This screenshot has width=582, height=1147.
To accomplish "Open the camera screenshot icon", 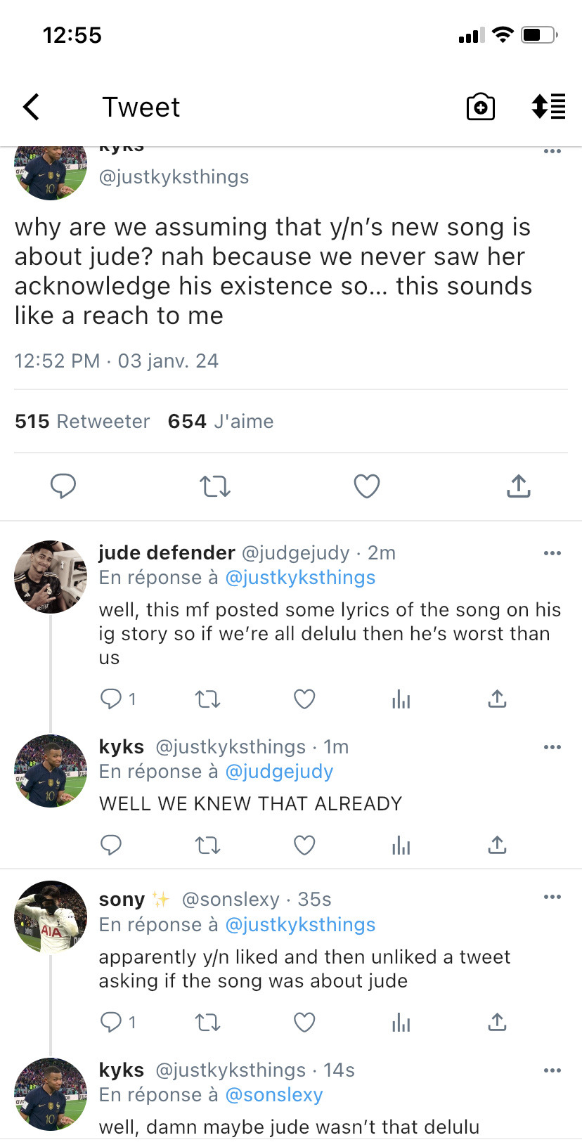I will [x=481, y=108].
